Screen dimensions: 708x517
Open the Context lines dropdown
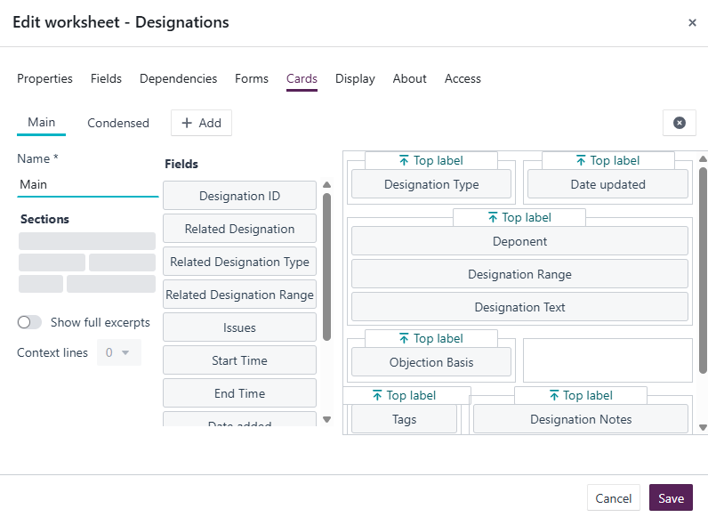(119, 352)
